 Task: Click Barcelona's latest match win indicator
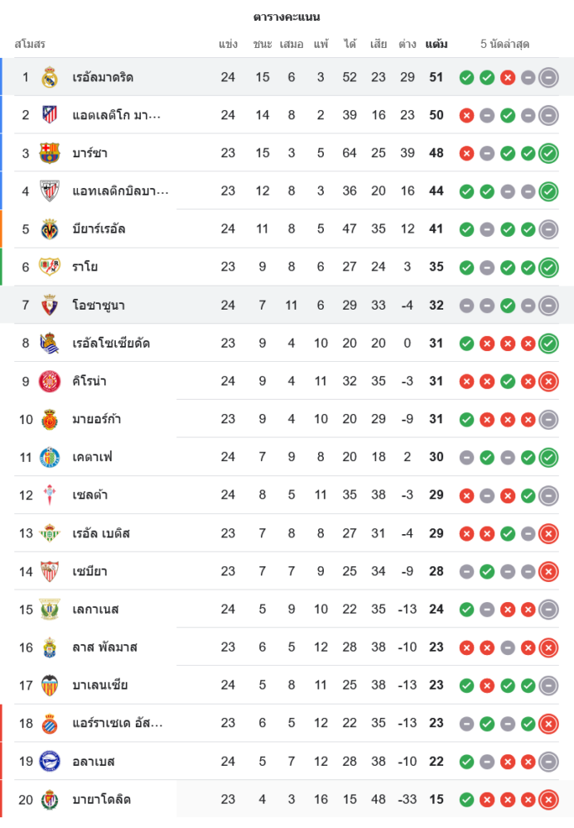coord(547,153)
